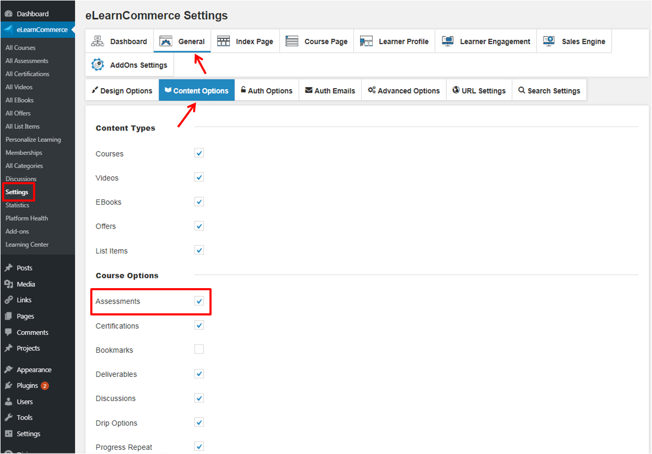
Task: Toggle the Progress Repeat checkbox
Action: (199, 447)
